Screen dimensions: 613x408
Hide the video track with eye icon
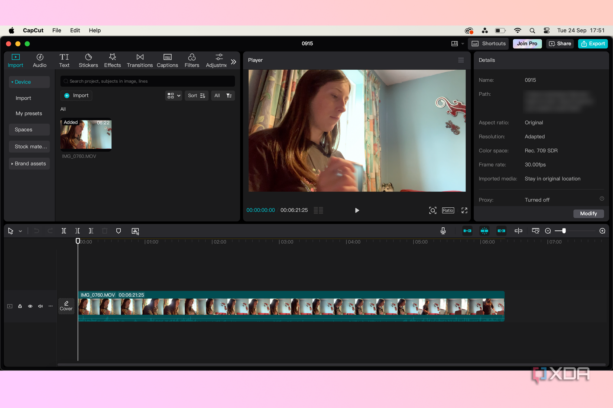pyautogui.click(x=30, y=306)
